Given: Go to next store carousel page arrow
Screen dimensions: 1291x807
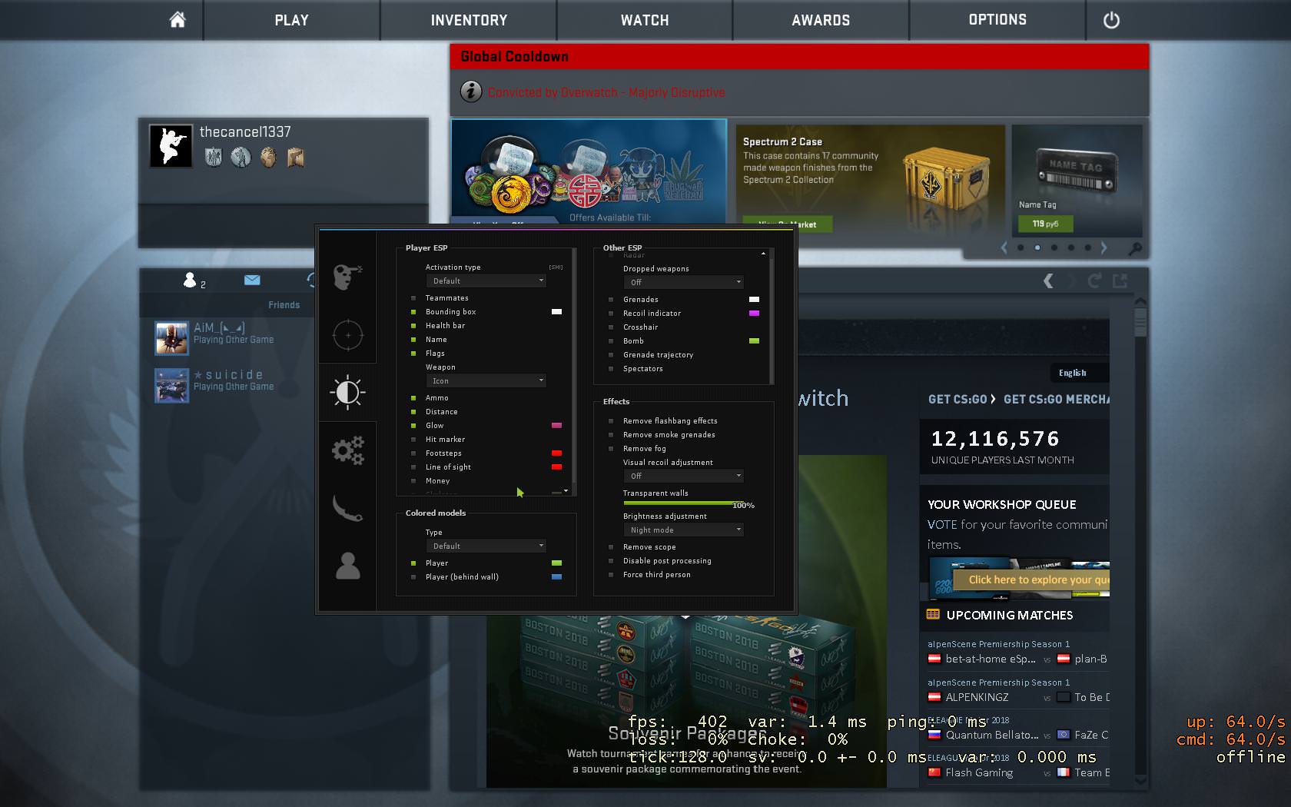Looking at the screenshot, I should point(1104,247).
